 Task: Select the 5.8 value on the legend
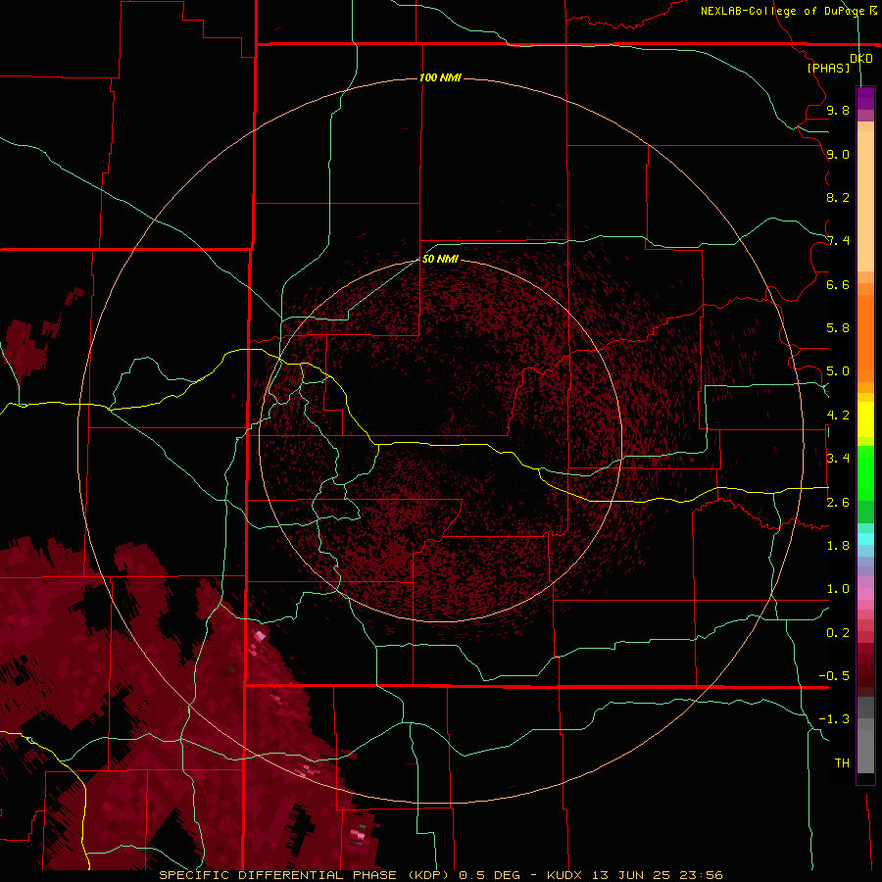click(x=838, y=328)
